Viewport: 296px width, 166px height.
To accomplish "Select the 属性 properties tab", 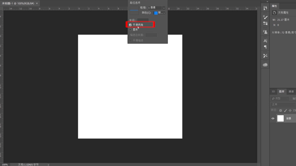I will pos(274,6).
